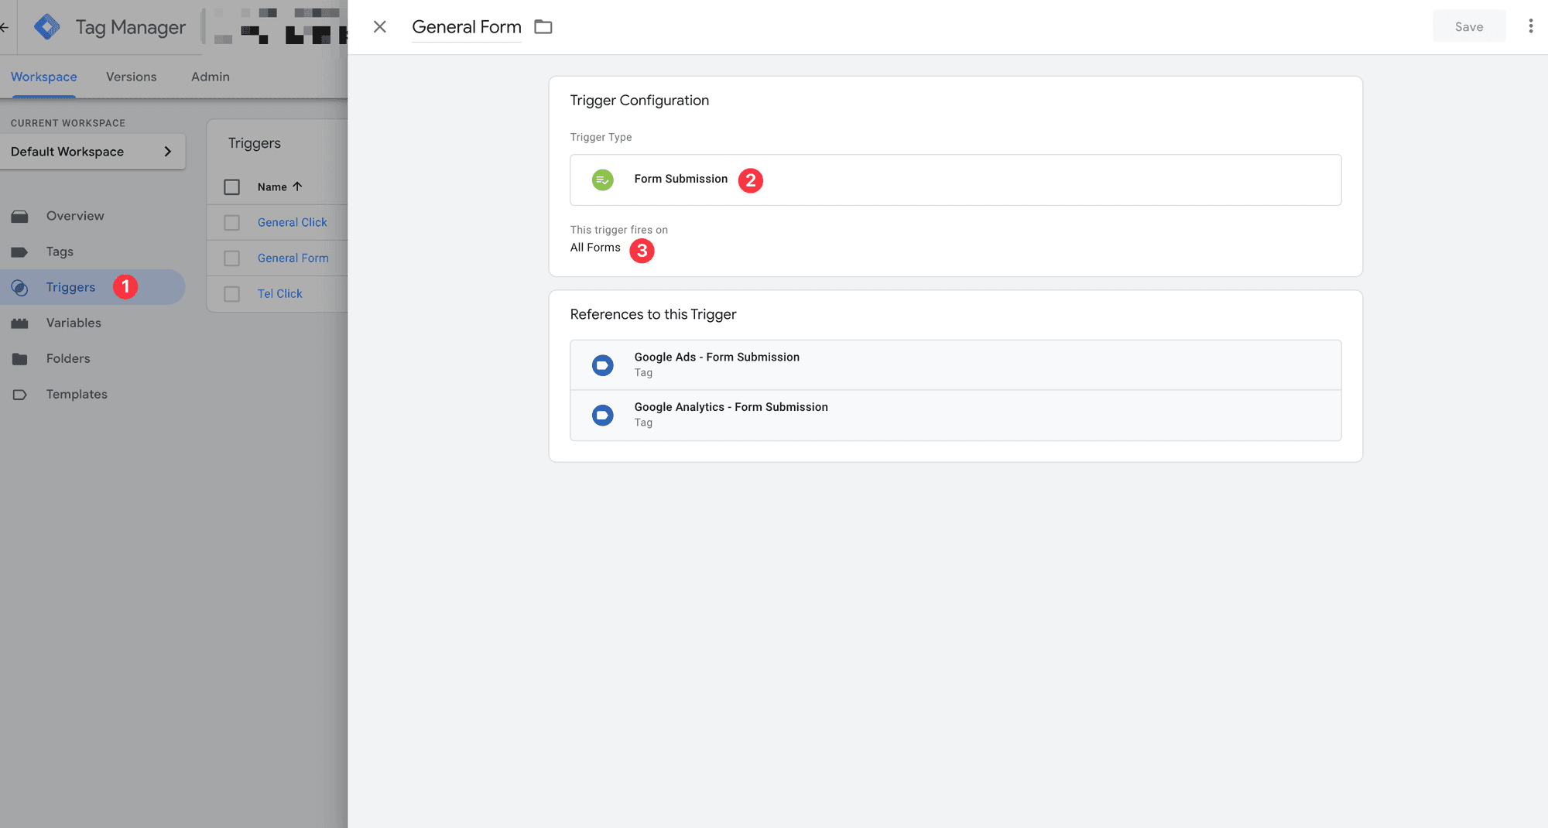Click the Tags icon in the sidebar
The width and height of the screenshot is (1548, 828).
[x=20, y=252]
